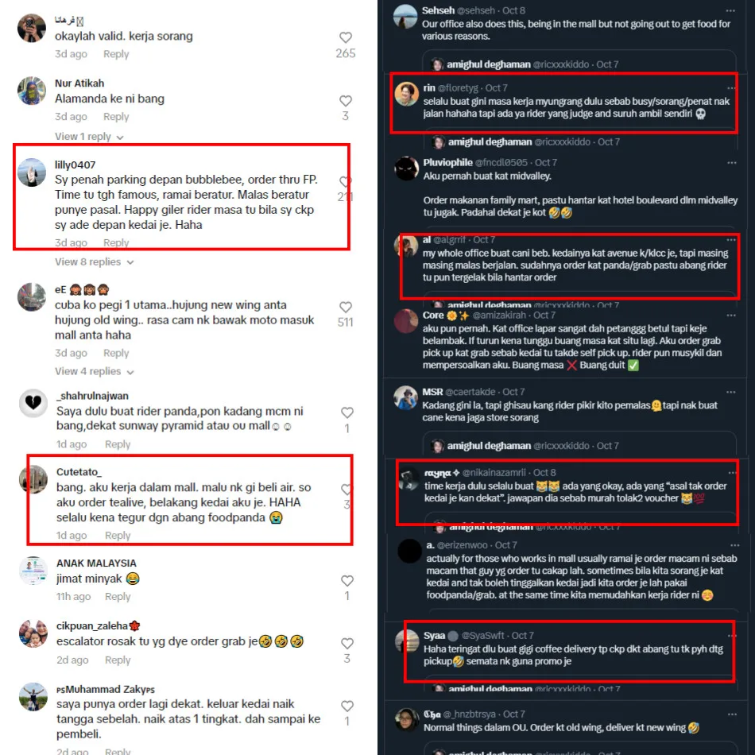Expand 'View 4 replies' under eE's comment
The height and width of the screenshot is (755, 755).
(x=95, y=371)
